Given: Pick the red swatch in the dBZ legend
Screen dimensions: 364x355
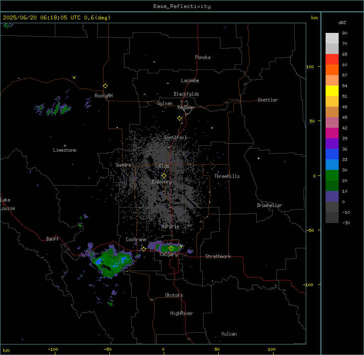Looking at the screenshot, I should [x=332, y=59].
